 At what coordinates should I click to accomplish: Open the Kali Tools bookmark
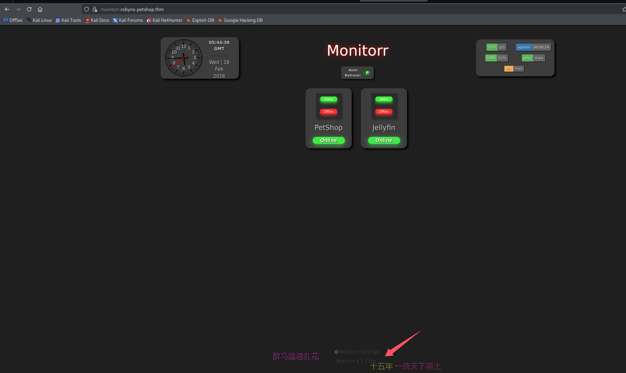point(68,20)
